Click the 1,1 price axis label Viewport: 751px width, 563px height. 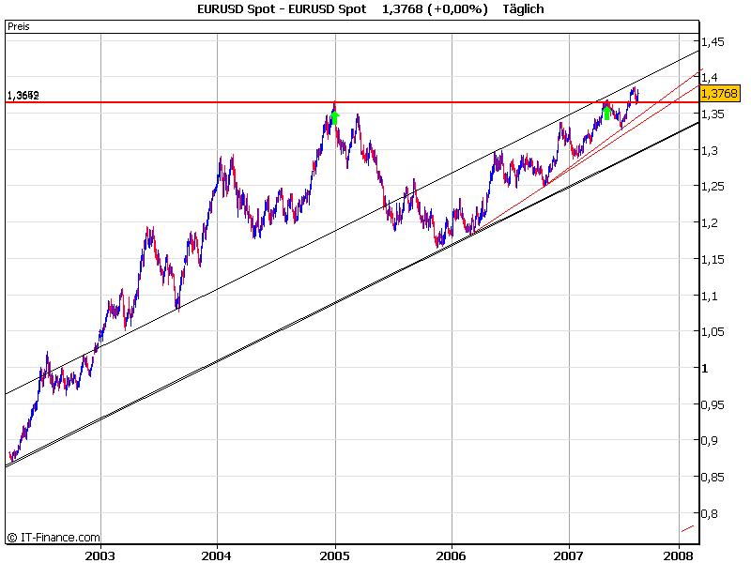pos(710,296)
